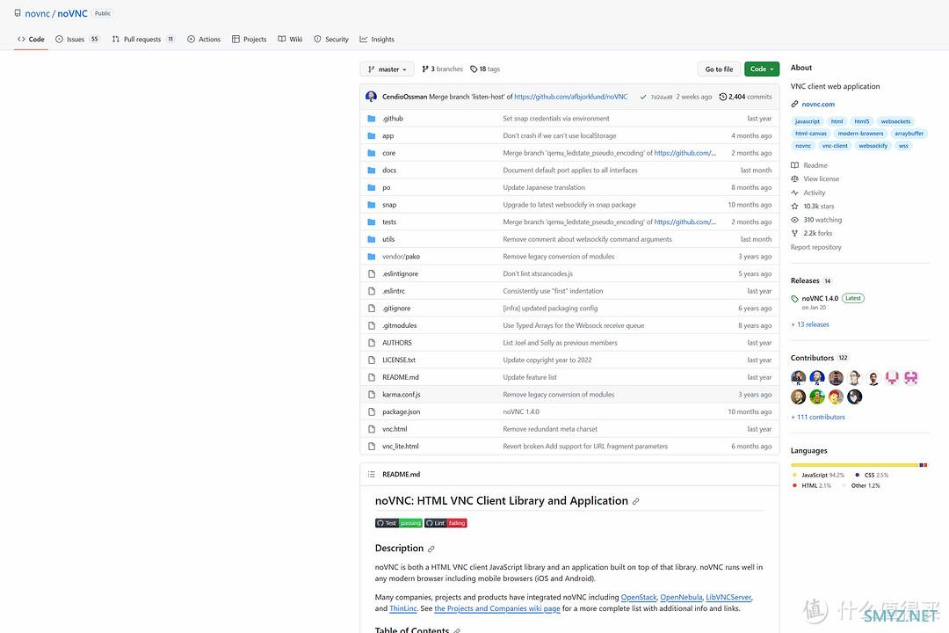Click the HTML 2.1% language entry

(812, 486)
